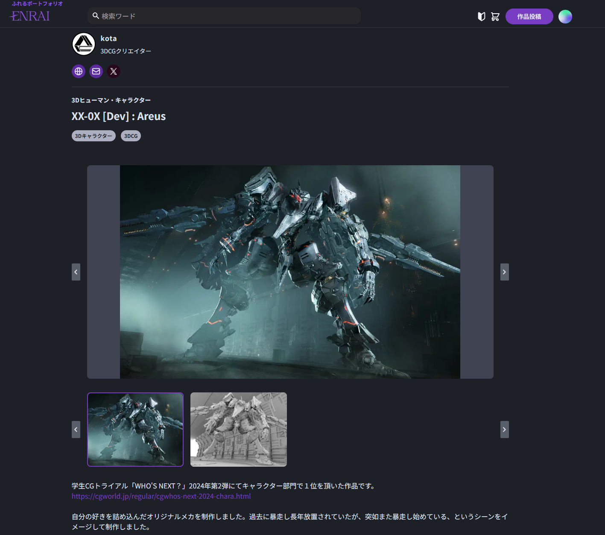605x535 pixels.
Task: Click the paragraph starting 自分の好きを詰め込んだ
Action: (290, 522)
